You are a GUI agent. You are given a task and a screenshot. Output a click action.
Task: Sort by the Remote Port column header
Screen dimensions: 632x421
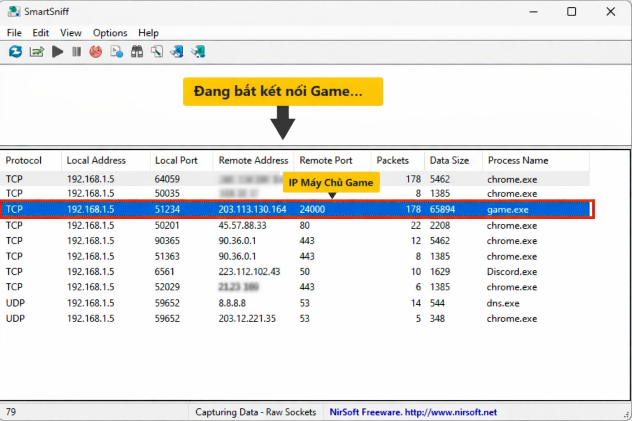(326, 160)
